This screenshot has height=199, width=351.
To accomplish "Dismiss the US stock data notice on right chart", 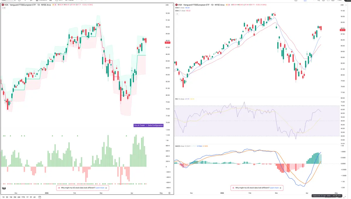I will point(281,188).
